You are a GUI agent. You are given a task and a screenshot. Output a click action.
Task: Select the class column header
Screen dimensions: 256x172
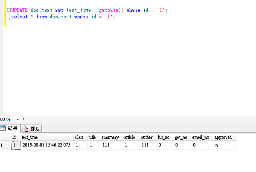pyautogui.click(x=81, y=137)
